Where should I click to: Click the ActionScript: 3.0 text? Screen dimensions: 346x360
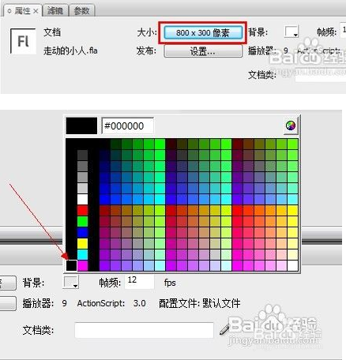pos(111,303)
